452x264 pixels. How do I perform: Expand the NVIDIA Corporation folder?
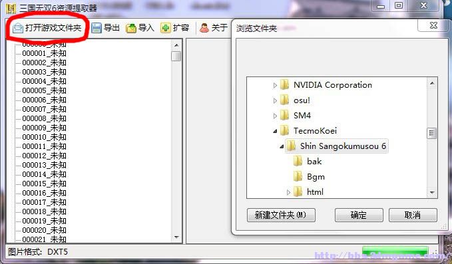[x=275, y=85]
